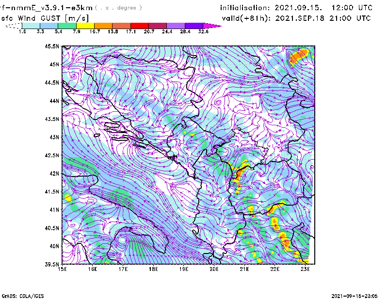Click the legend value '1.6'
Screen dimensions: 388x299
click(x=22, y=31)
